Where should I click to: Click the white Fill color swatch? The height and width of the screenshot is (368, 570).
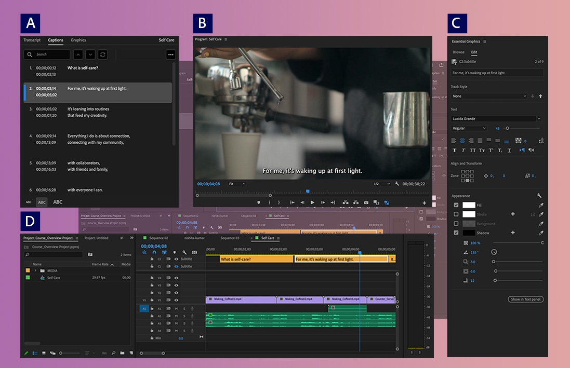pyautogui.click(x=469, y=205)
